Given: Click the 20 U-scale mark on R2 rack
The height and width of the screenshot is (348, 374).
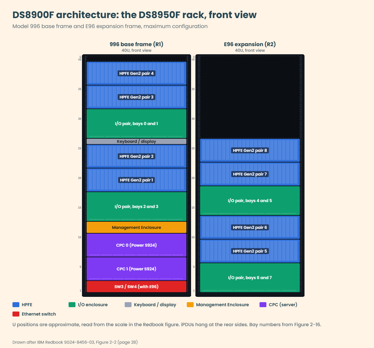Looking at the screenshot, I should (x=193, y=178).
